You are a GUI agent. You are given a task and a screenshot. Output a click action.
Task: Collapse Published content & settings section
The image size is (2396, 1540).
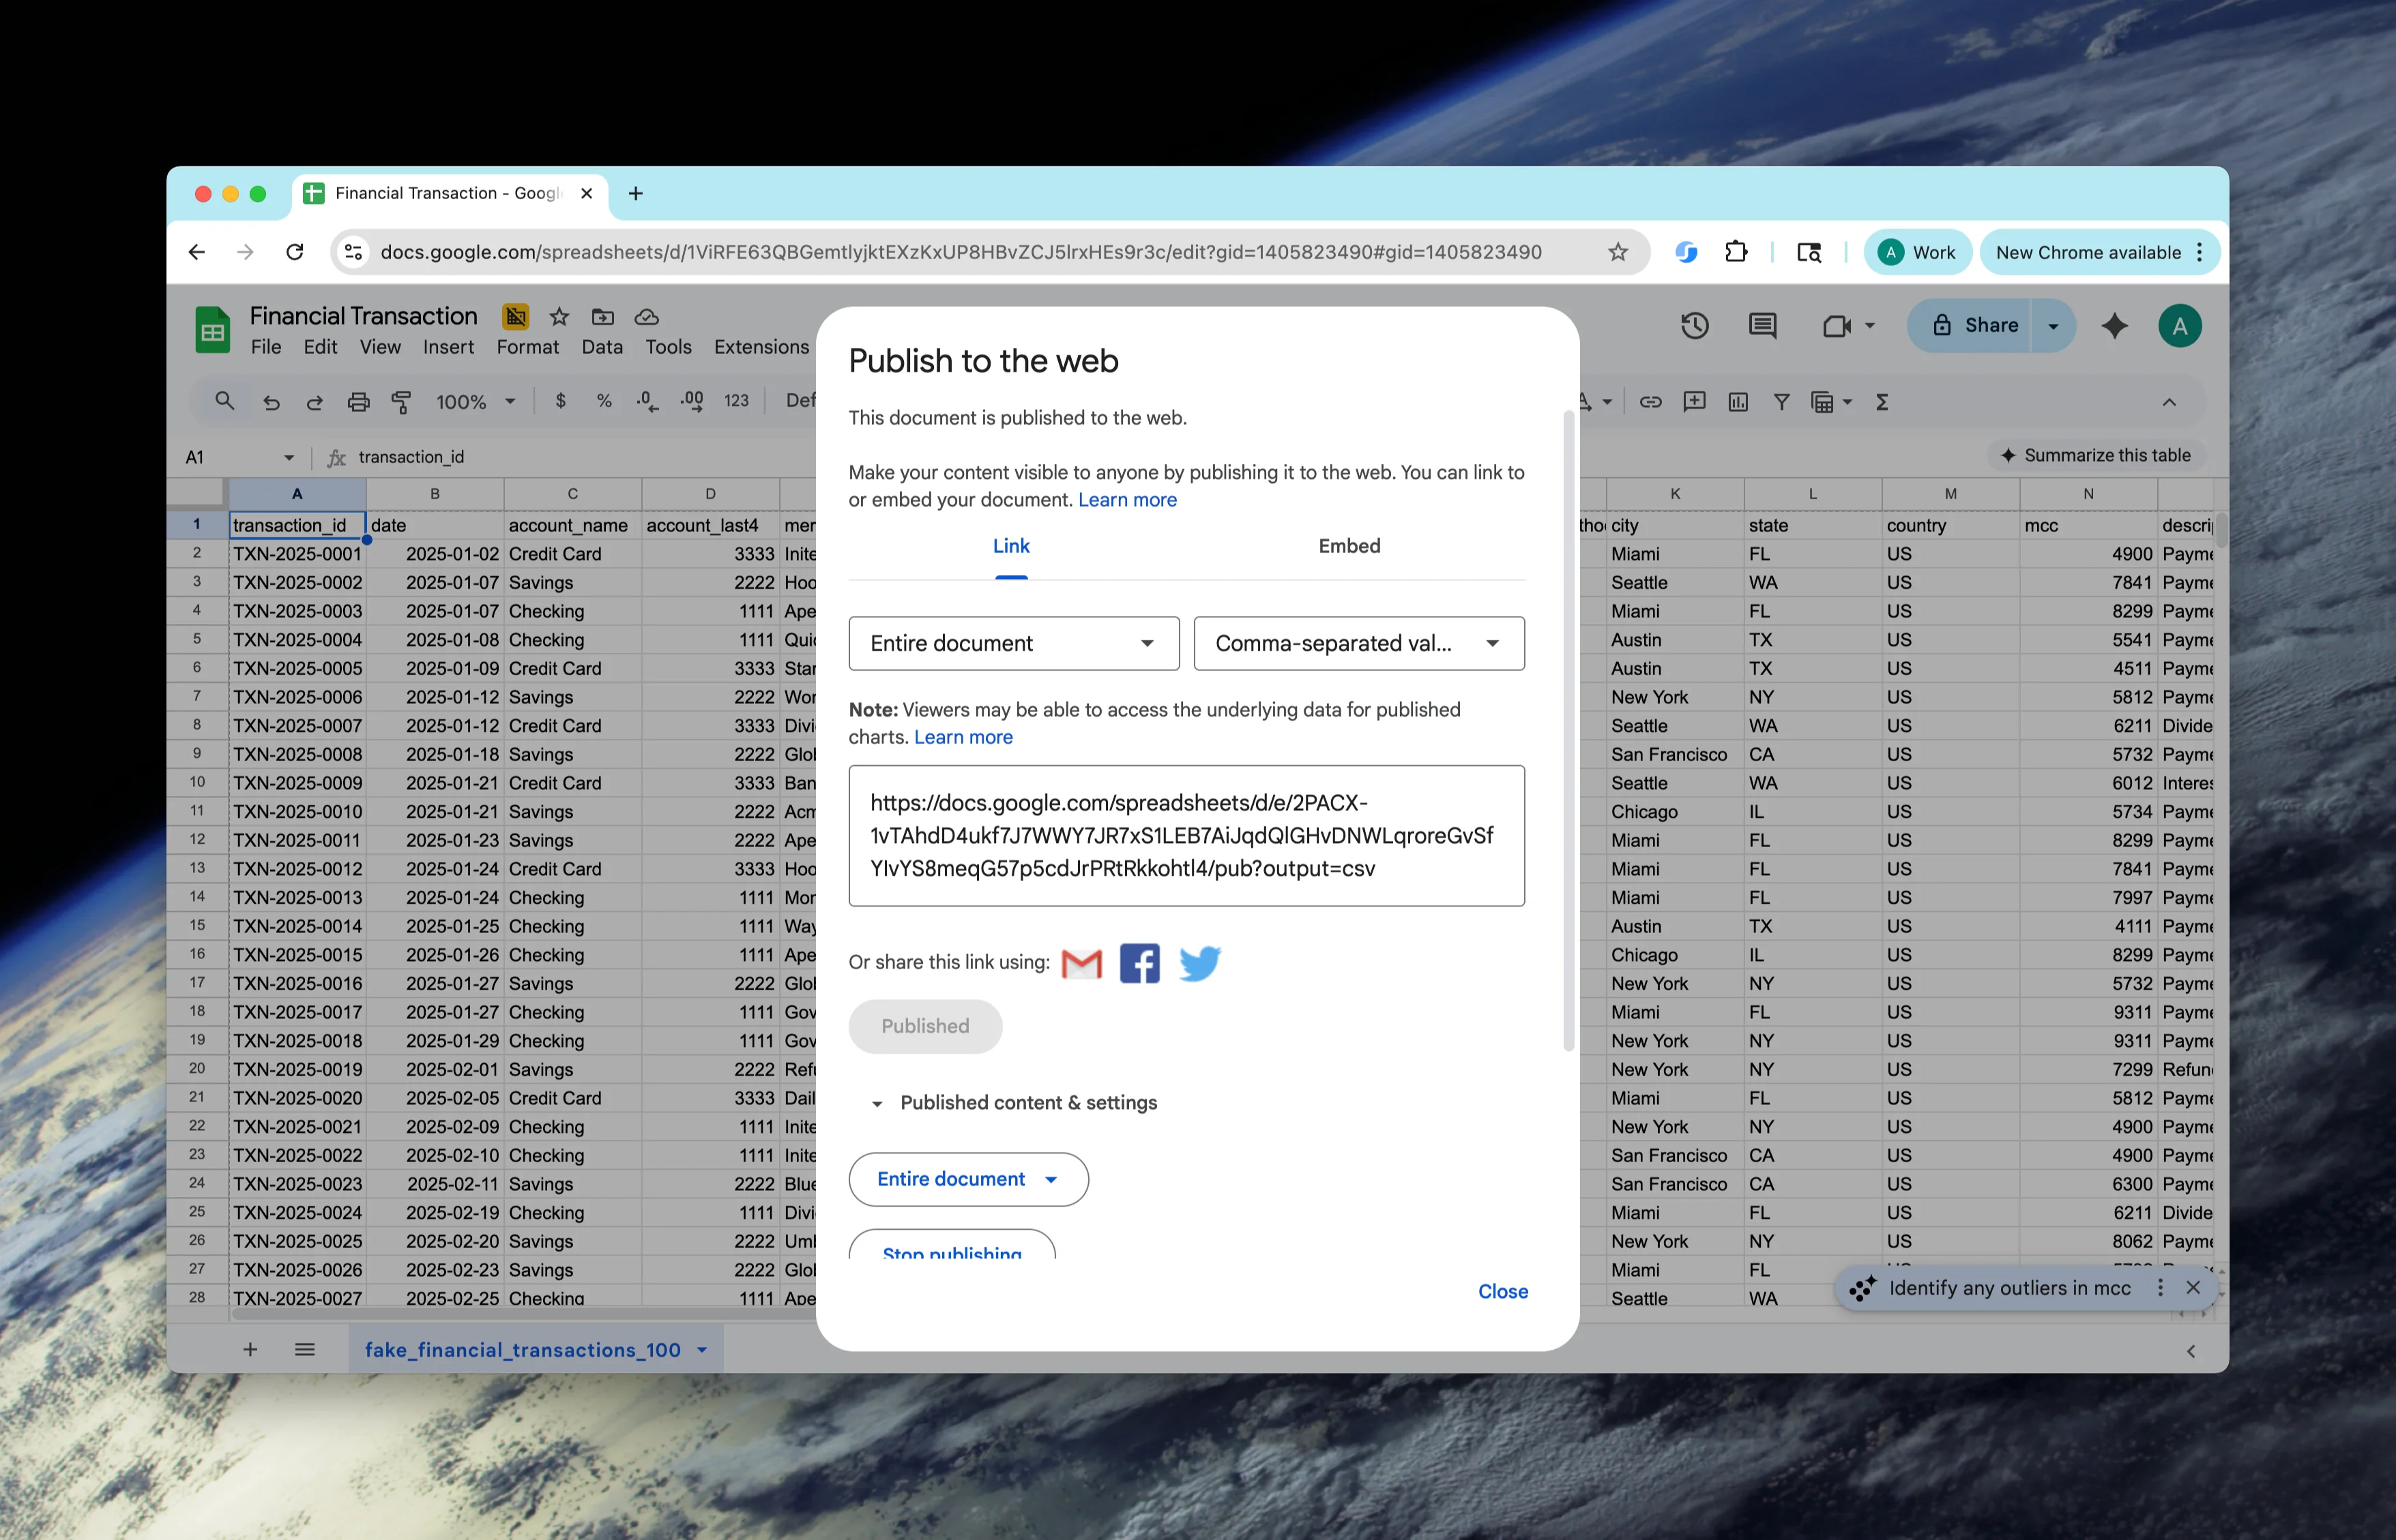pos(877,1103)
